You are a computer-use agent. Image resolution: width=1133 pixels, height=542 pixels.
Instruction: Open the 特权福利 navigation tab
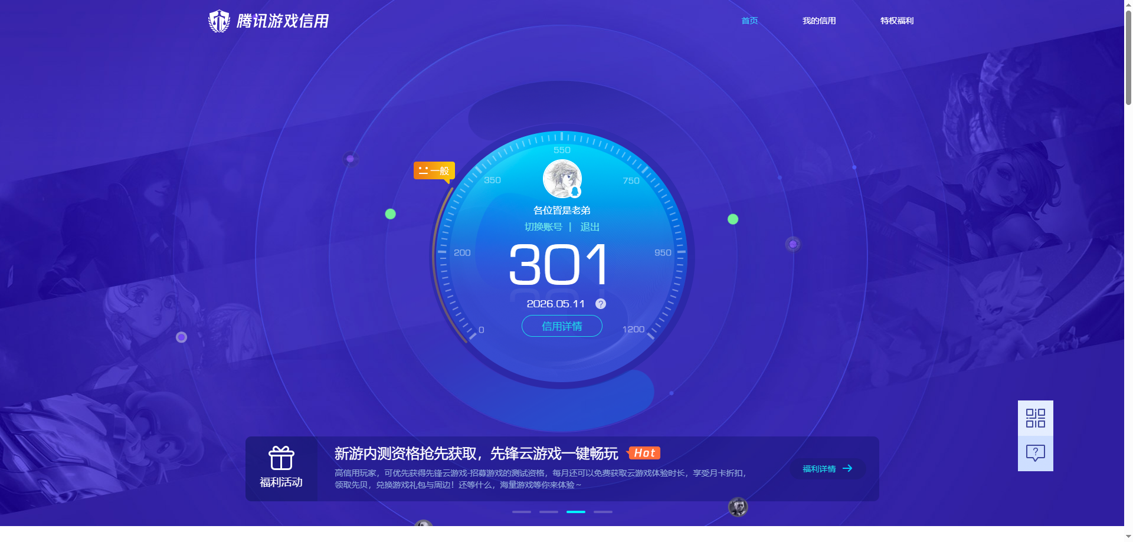897,21
